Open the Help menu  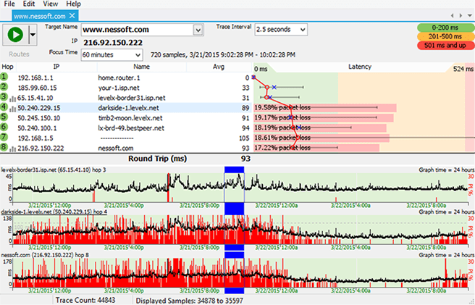click(x=73, y=4)
